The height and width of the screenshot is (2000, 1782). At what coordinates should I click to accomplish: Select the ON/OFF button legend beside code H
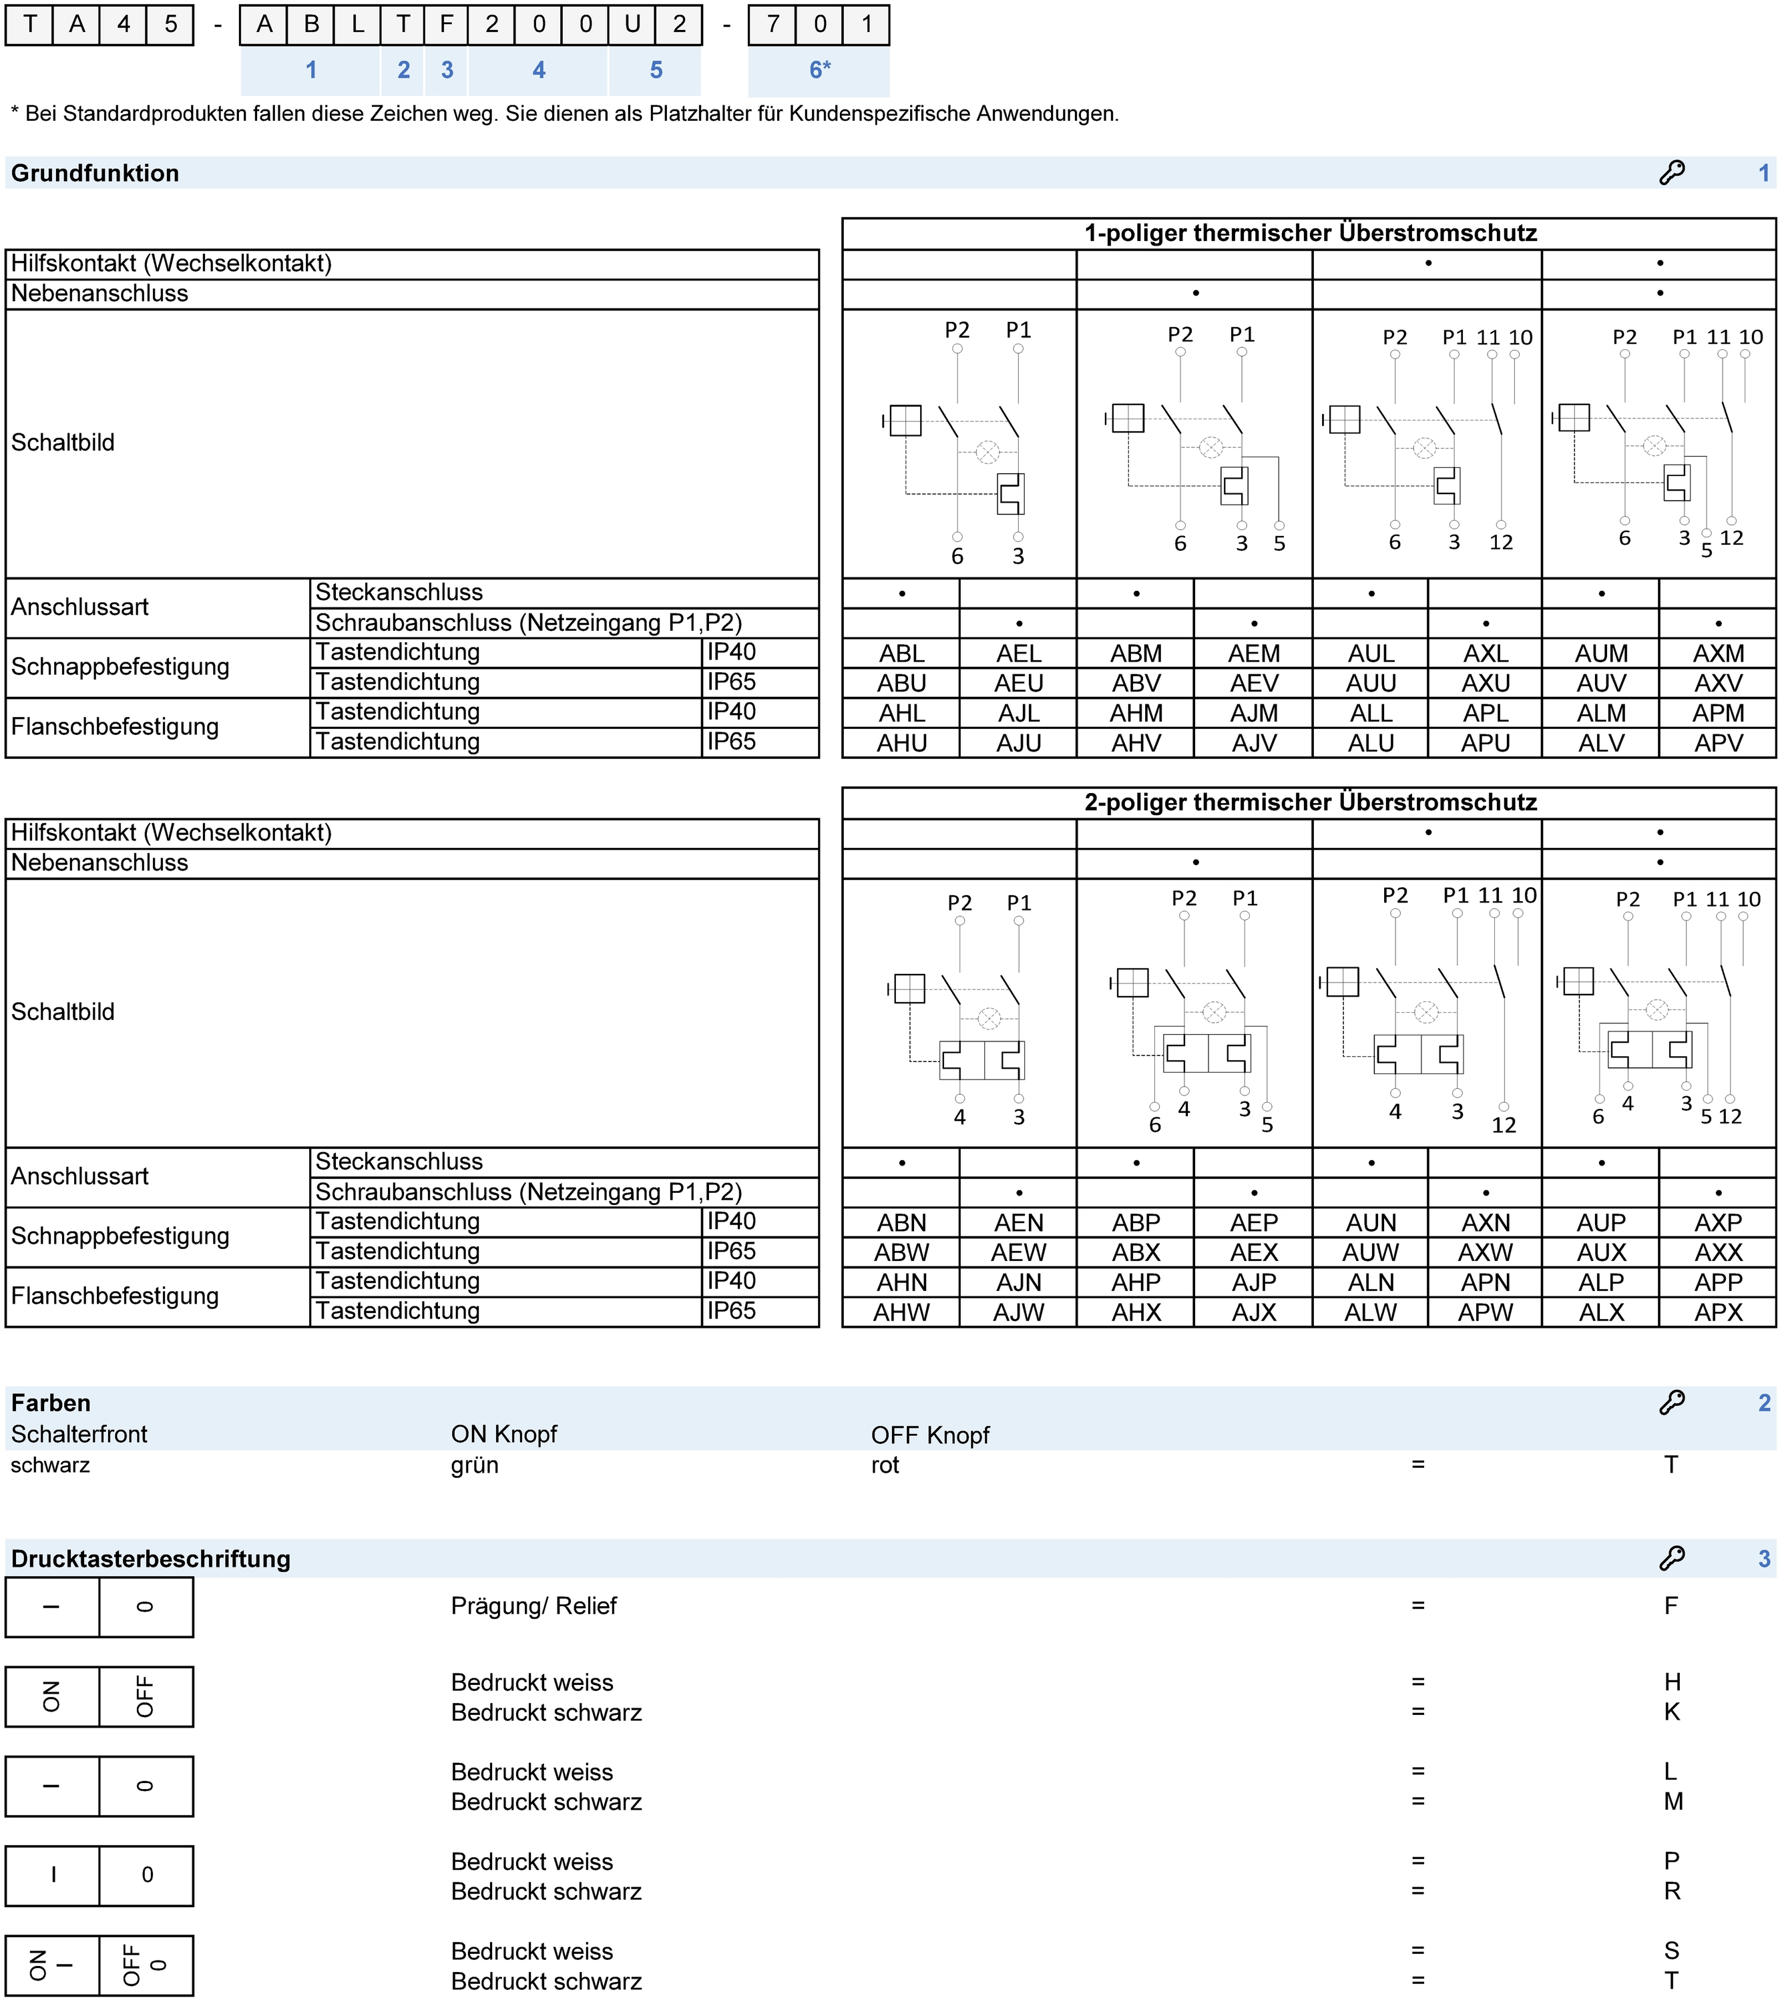click(99, 1696)
